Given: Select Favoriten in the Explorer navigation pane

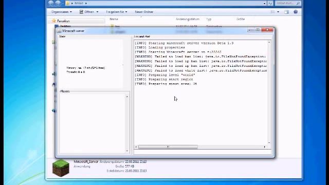Looking at the screenshot, I should coord(63,21).
